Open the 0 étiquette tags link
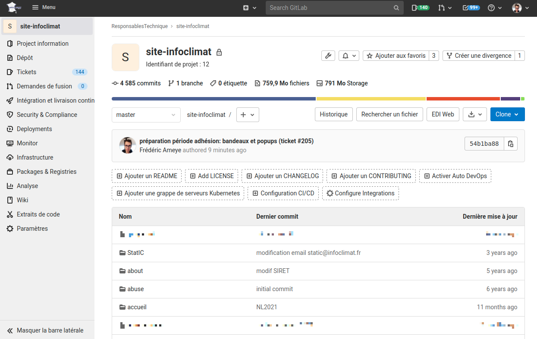Viewport: 537px width, 339px height. 229,83
